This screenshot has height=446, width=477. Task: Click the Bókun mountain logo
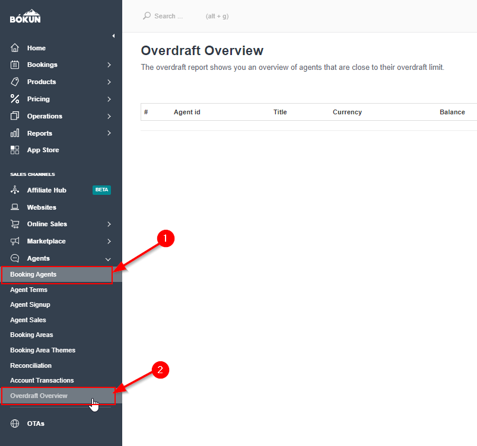pos(26,17)
